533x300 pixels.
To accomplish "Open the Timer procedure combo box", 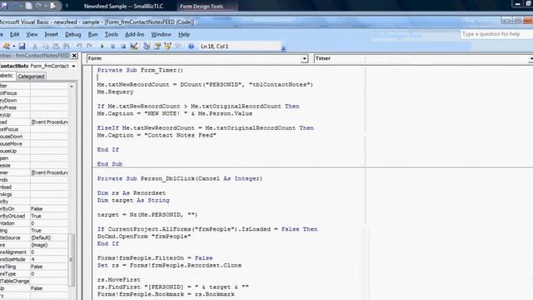I will [x=423, y=58].
